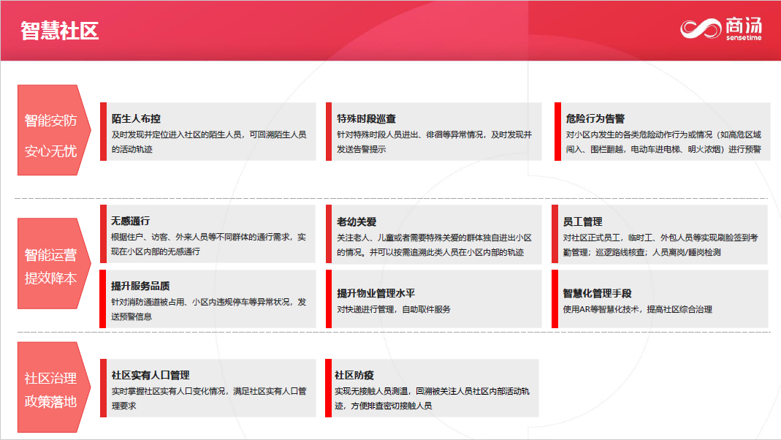Select the 社区实有人口管理 heading

[x=151, y=375]
